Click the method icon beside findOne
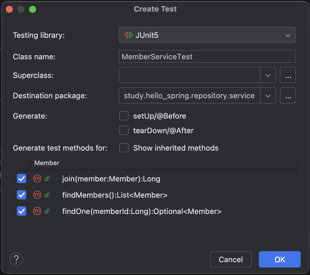 (37, 211)
